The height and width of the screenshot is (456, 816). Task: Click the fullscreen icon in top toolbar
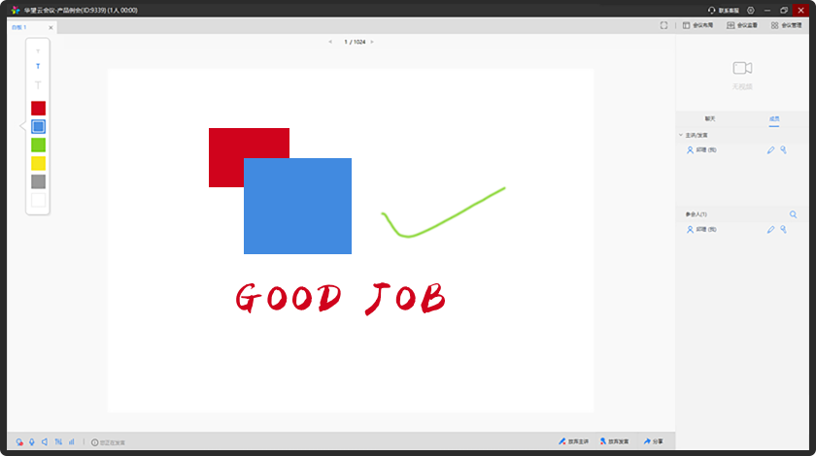663,26
